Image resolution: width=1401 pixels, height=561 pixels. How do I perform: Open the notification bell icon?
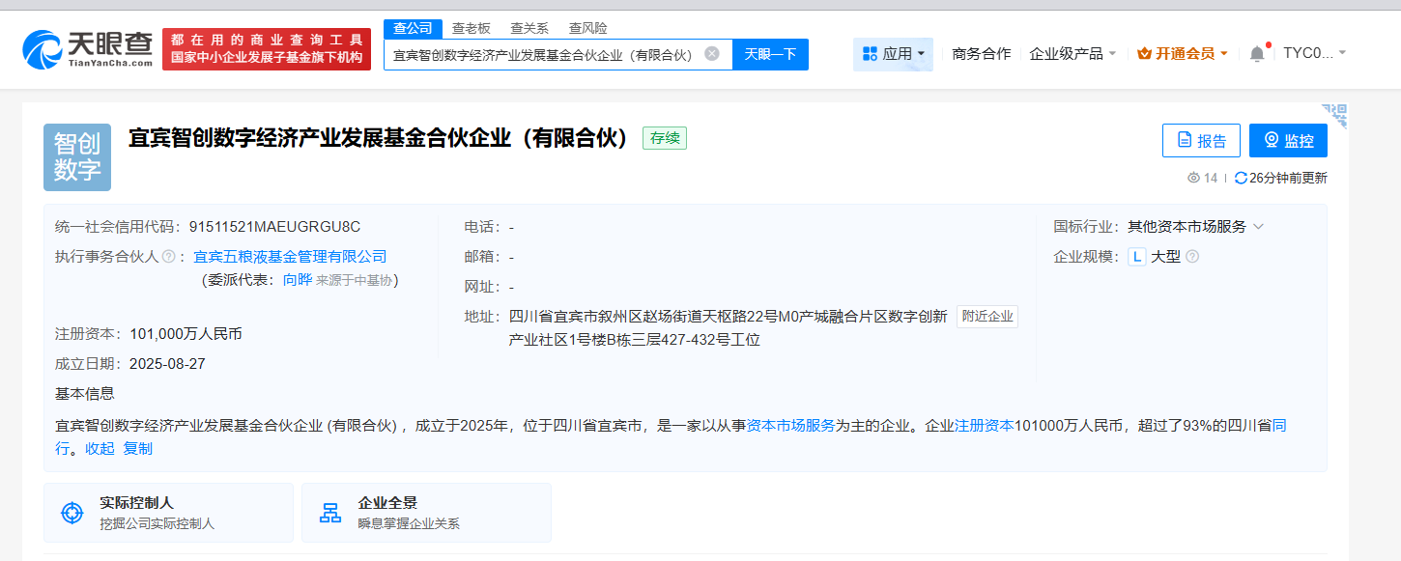click(1257, 54)
